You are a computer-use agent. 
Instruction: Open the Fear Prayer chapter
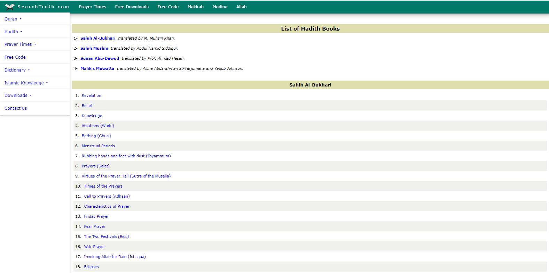tap(95, 227)
